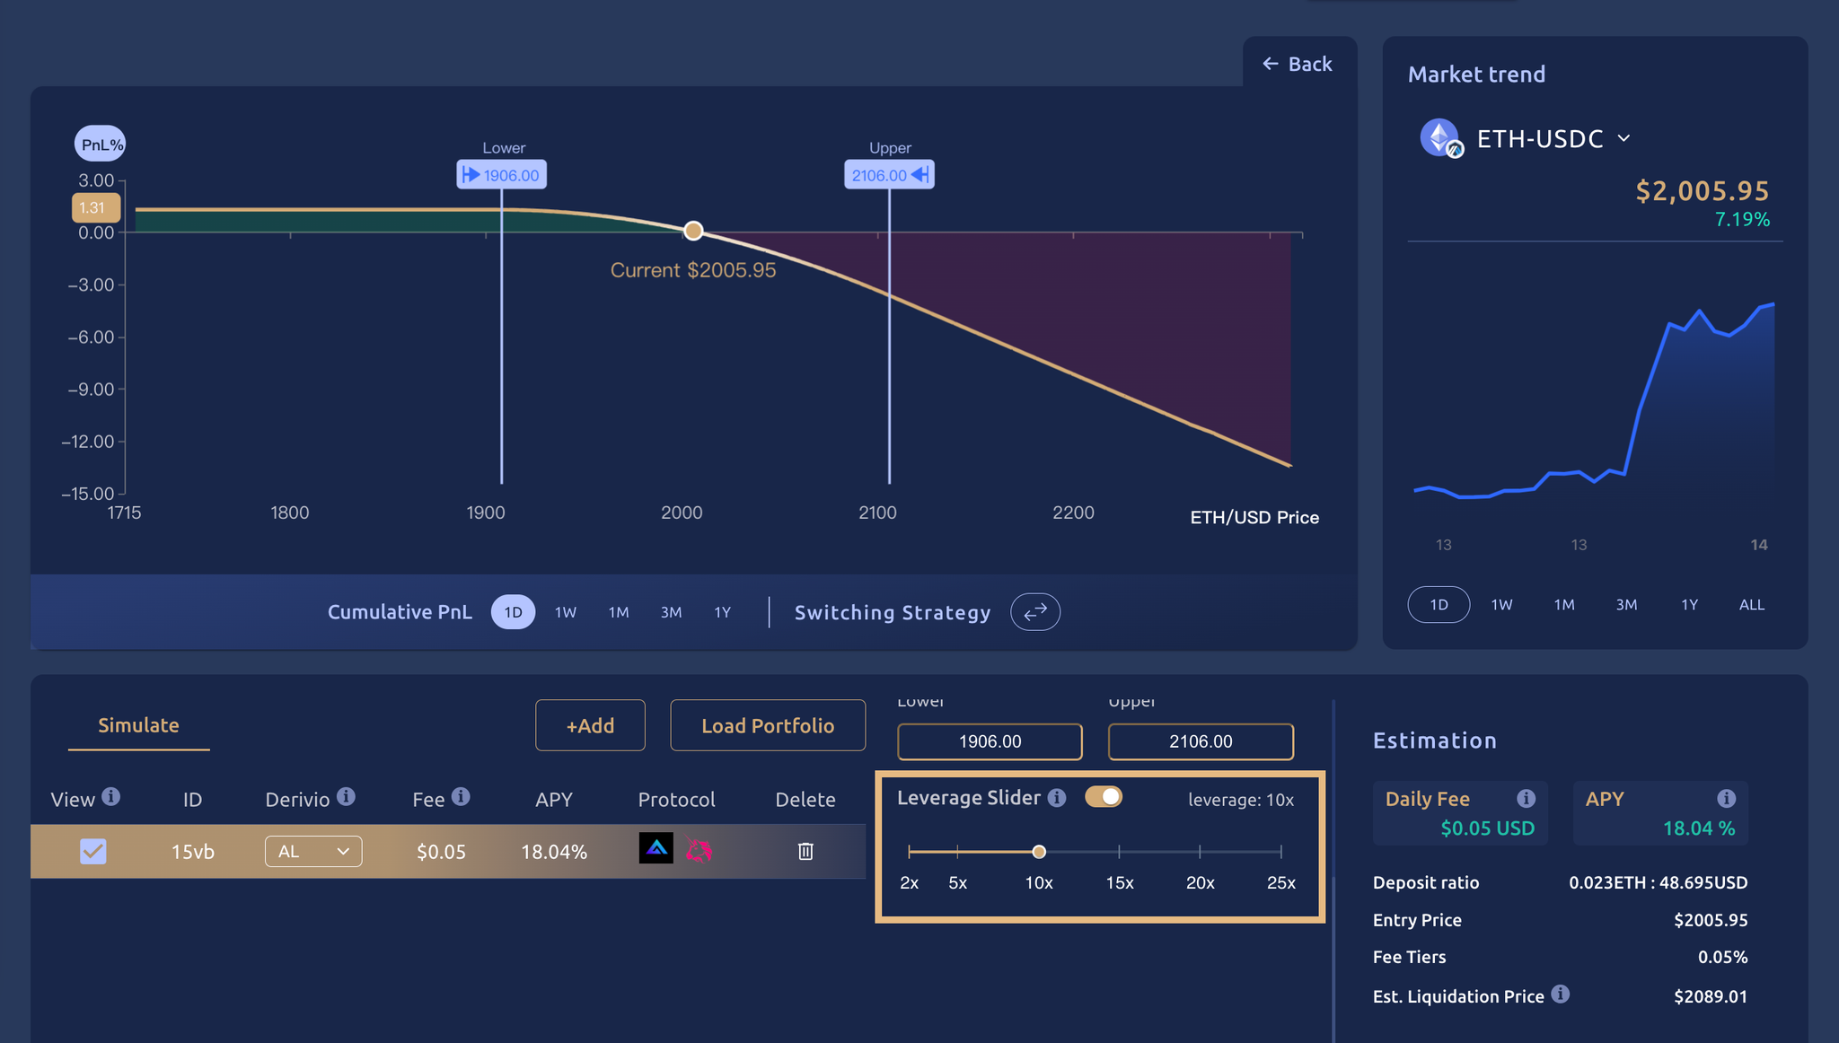Click the Upper price input field
This screenshot has width=1839, height=1043.
(x=1201, y=741)
